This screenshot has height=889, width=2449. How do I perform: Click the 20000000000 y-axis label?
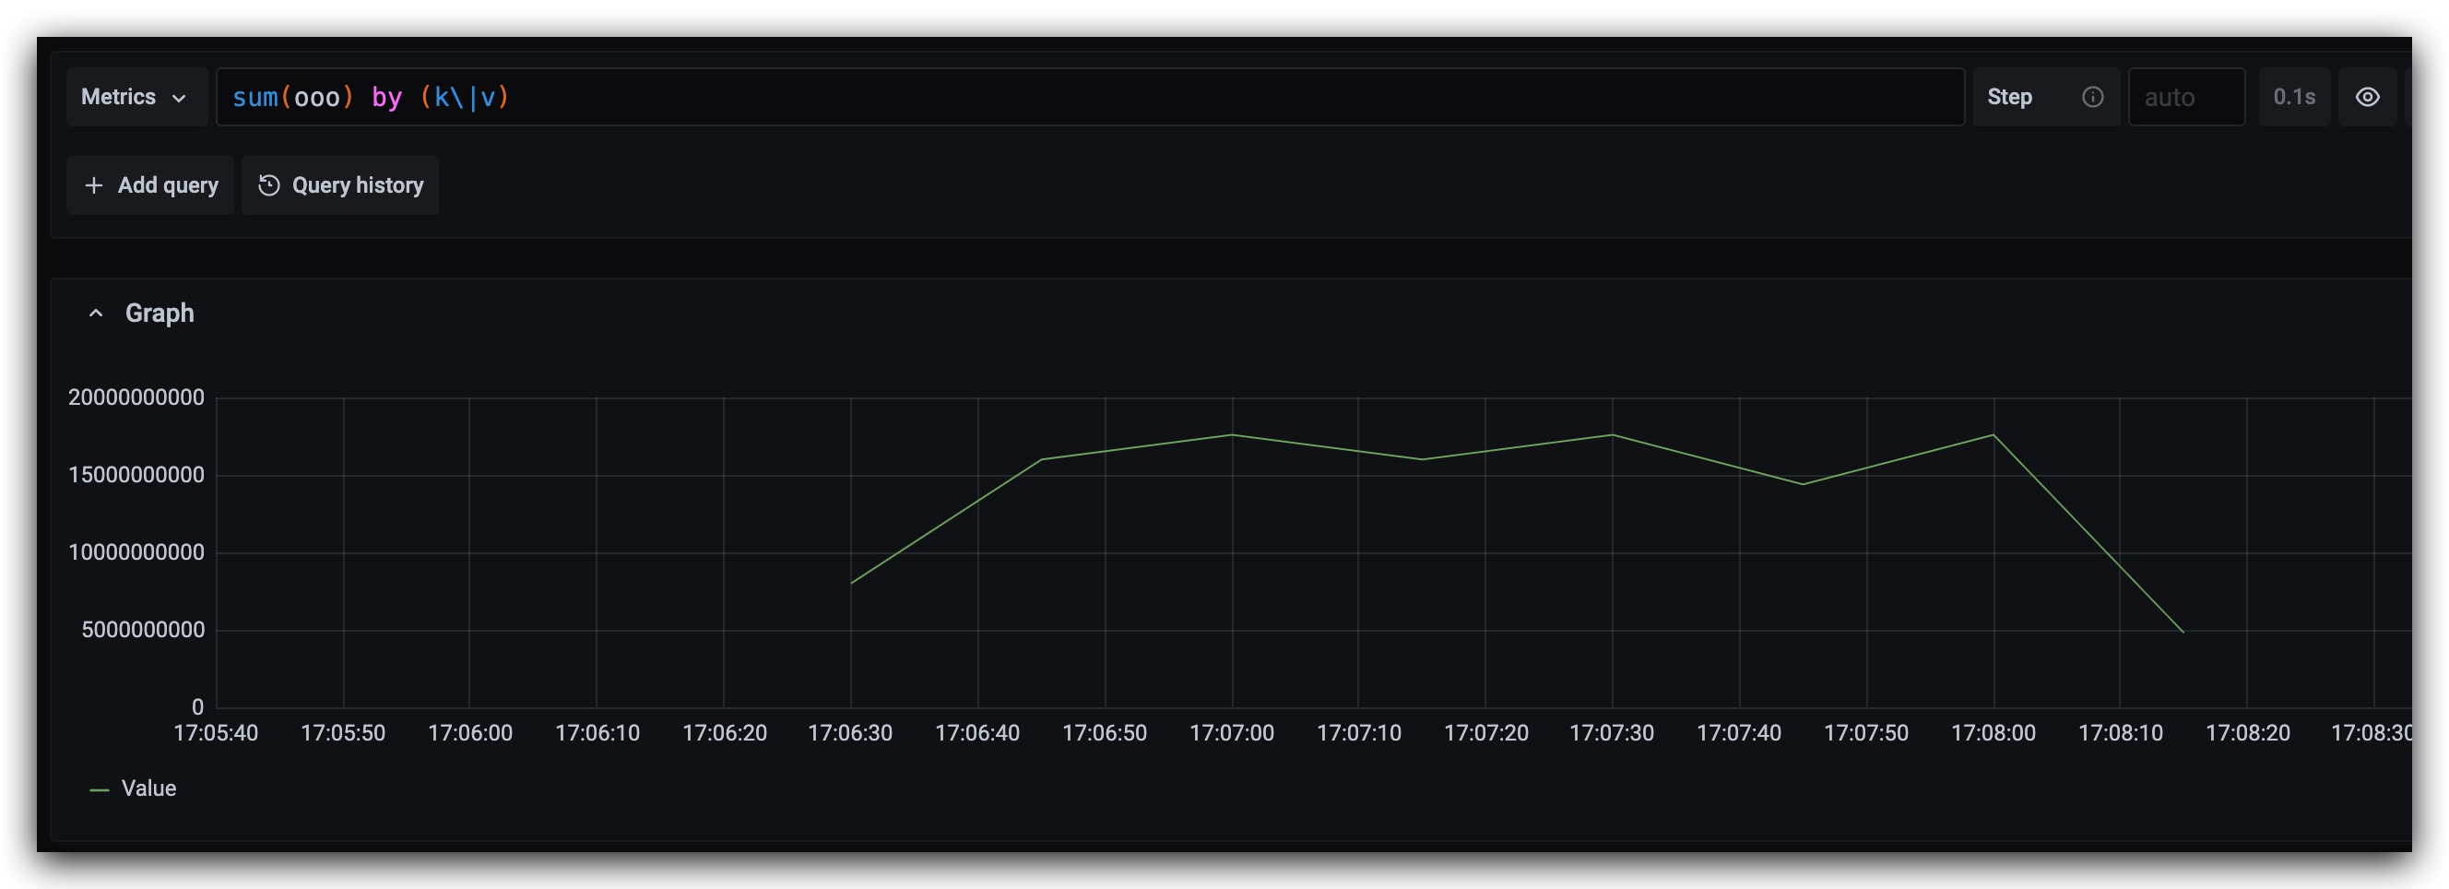point(136,397)
